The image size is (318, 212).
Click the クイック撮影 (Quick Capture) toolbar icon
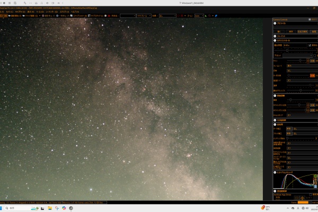coord(23,16)
